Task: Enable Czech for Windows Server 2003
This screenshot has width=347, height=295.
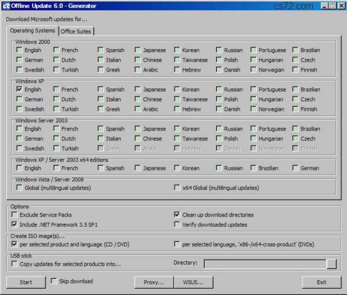Action: 296,139
